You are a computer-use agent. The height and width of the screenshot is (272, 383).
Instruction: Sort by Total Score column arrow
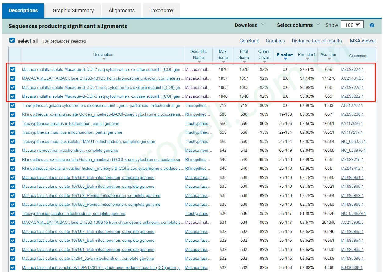[x=244, y=62]
